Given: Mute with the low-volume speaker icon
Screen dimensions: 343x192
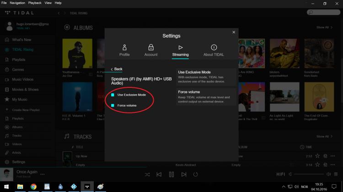Looking at the screenshot, I should [290, 174].
